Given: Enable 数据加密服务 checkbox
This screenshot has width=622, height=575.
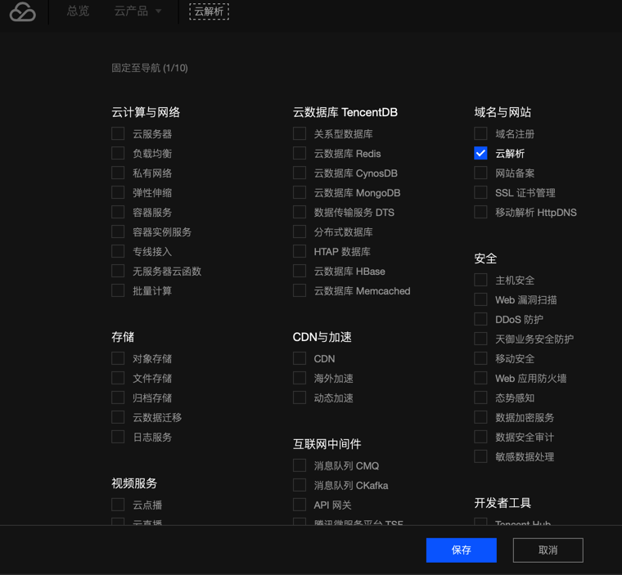Looking at the screenshot, I should [x=480, y=417].
